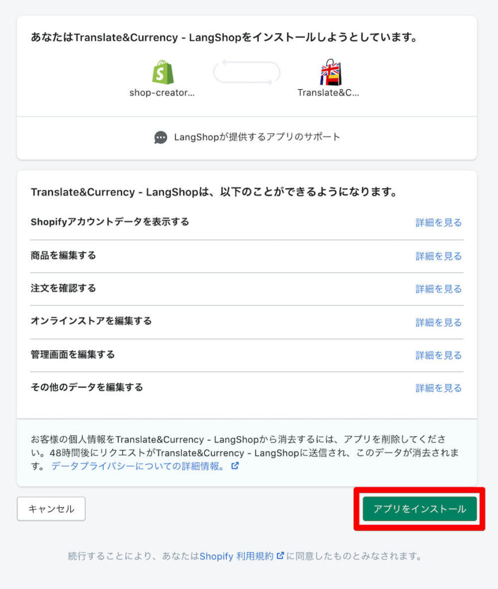Image resolution: width=498 pixels, height=589 pixels.
Task: Open 詳細を見る for 商品を編集する
Action: tap(438, 256)
